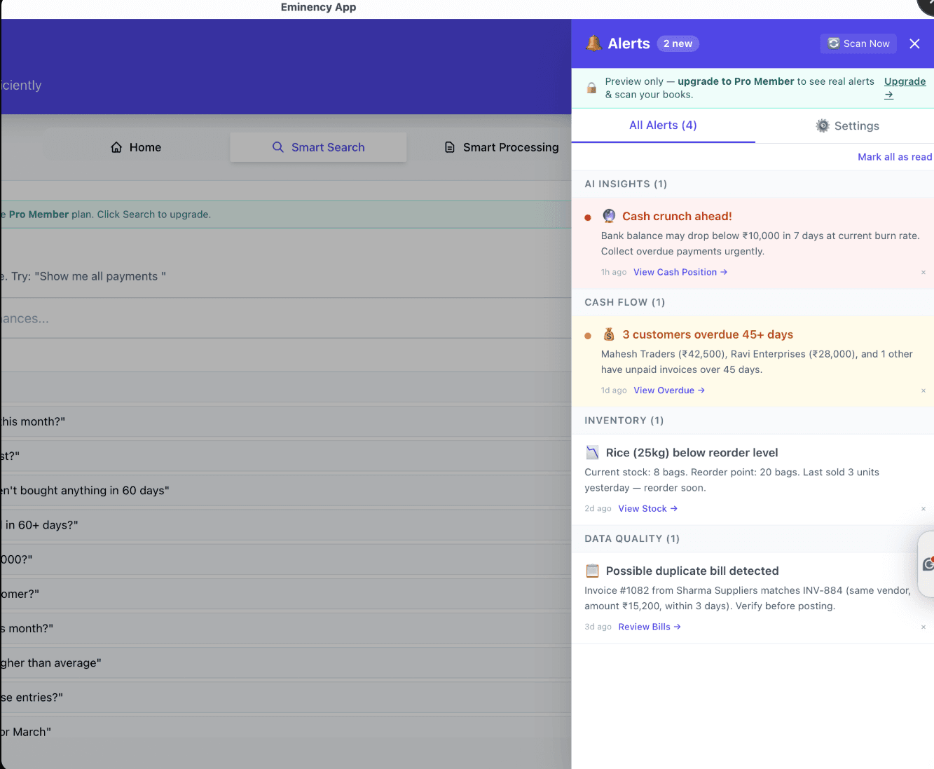This screenshot has height=769, width=934.
Task: Switch to the All Alerts (4) tab
Action: tap(663, 125)
